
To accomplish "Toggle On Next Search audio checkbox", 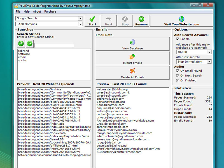I will point(178,76).
